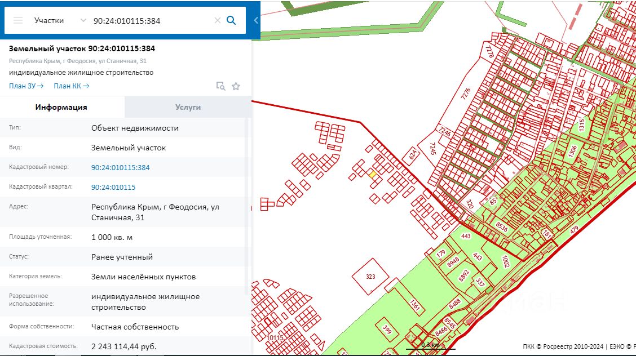Screen dimensions: 636x356
Task: Click the find-on-map icon beside star
Action: point(221,86)
